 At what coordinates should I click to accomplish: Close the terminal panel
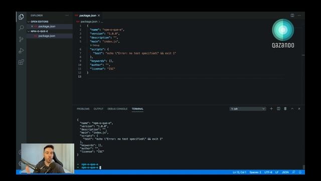(x=299, y=109)
